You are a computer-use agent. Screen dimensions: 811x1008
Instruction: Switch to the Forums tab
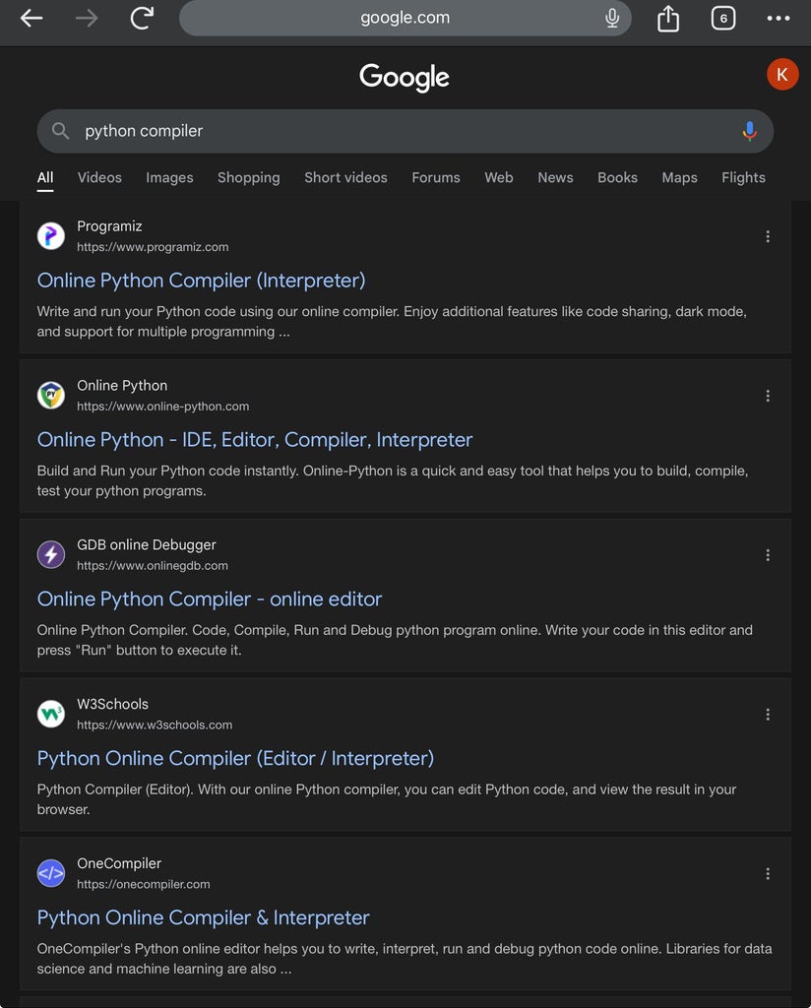[x=436, y=177]
